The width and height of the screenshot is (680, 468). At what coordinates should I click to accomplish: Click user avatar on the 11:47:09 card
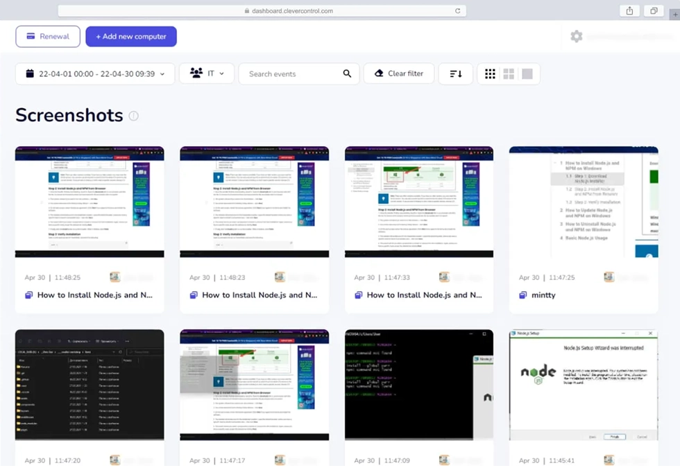pyautogui.click(x=444, y=460)
